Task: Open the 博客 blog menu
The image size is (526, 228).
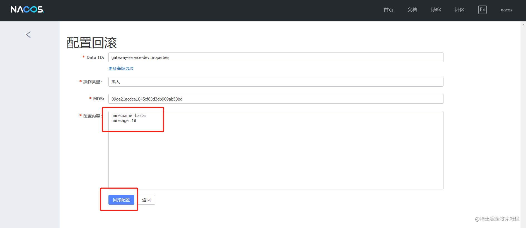Action: [x=436, y=10]
